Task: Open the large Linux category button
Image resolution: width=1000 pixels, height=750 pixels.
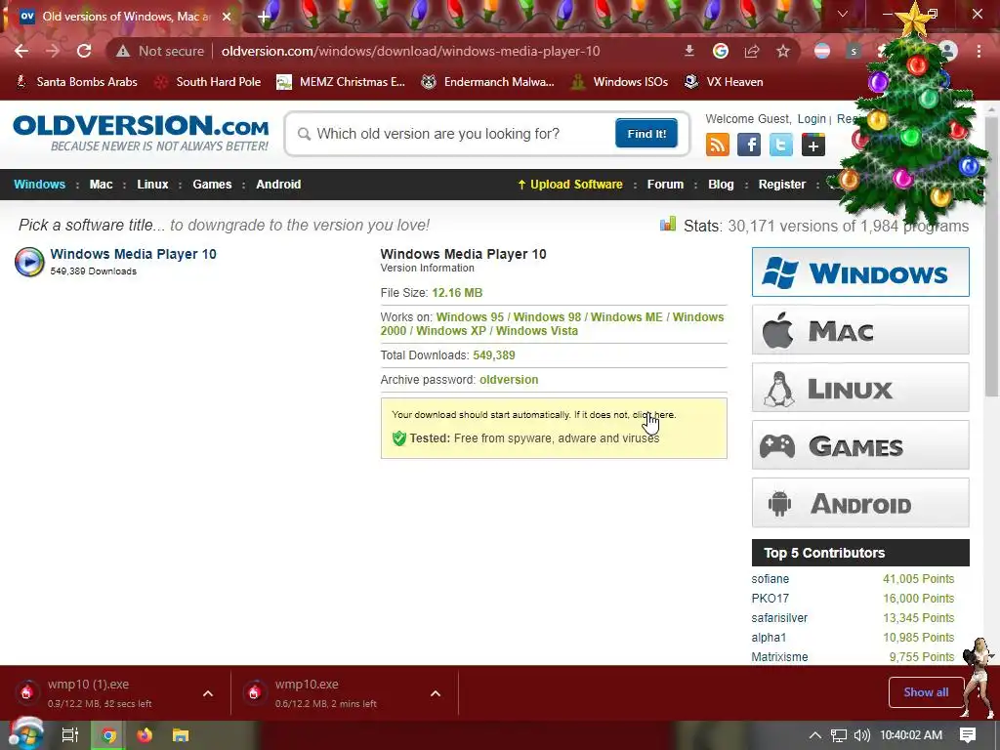Action: click(860, 387)
